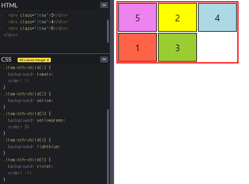Click the '.item:nth-child(5) {' selector line

(27, 160)
